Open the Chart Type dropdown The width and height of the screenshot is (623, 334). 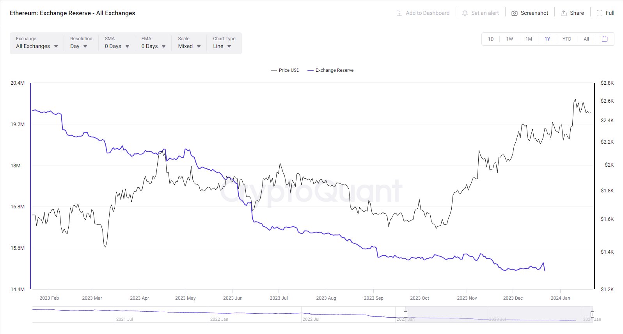click(222, 46)
